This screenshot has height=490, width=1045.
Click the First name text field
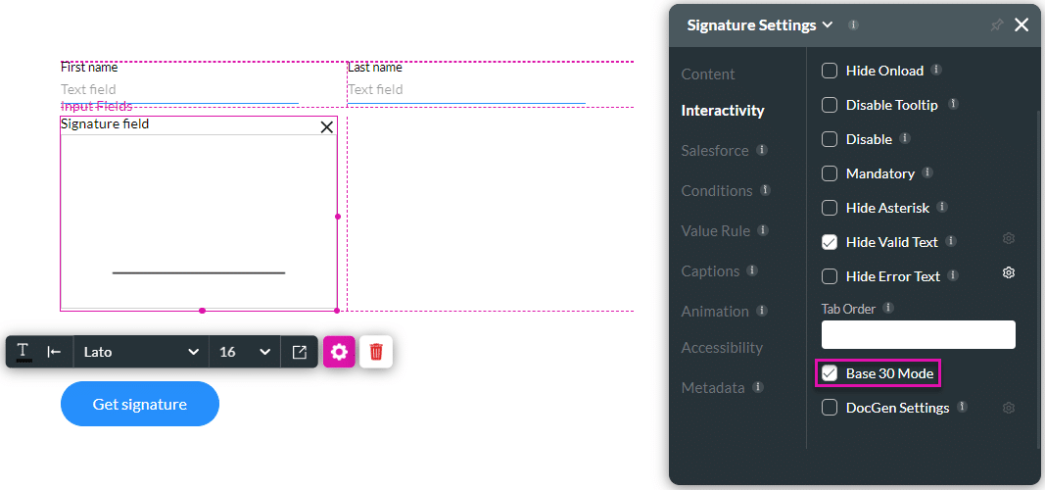pyautogui.click(x=179, y=91)
